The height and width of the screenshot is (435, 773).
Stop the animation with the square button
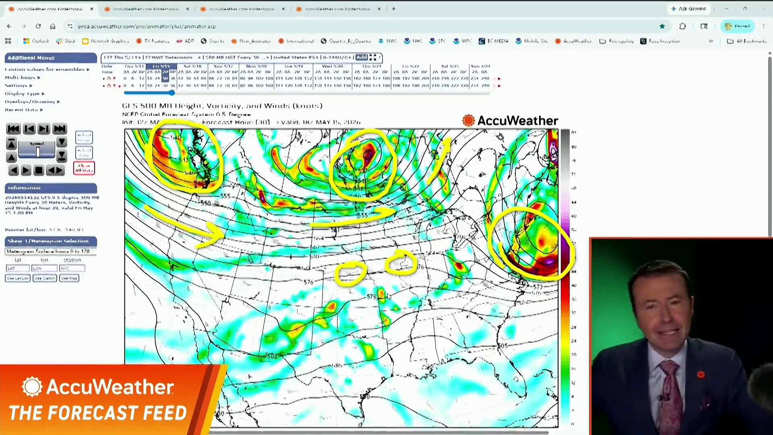coord(39,170)
